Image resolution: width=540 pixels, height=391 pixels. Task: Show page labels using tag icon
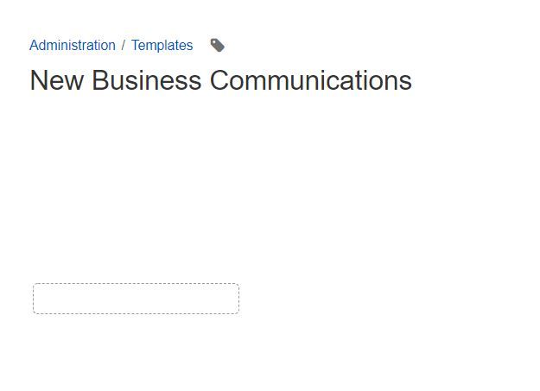tap(218, 45)
